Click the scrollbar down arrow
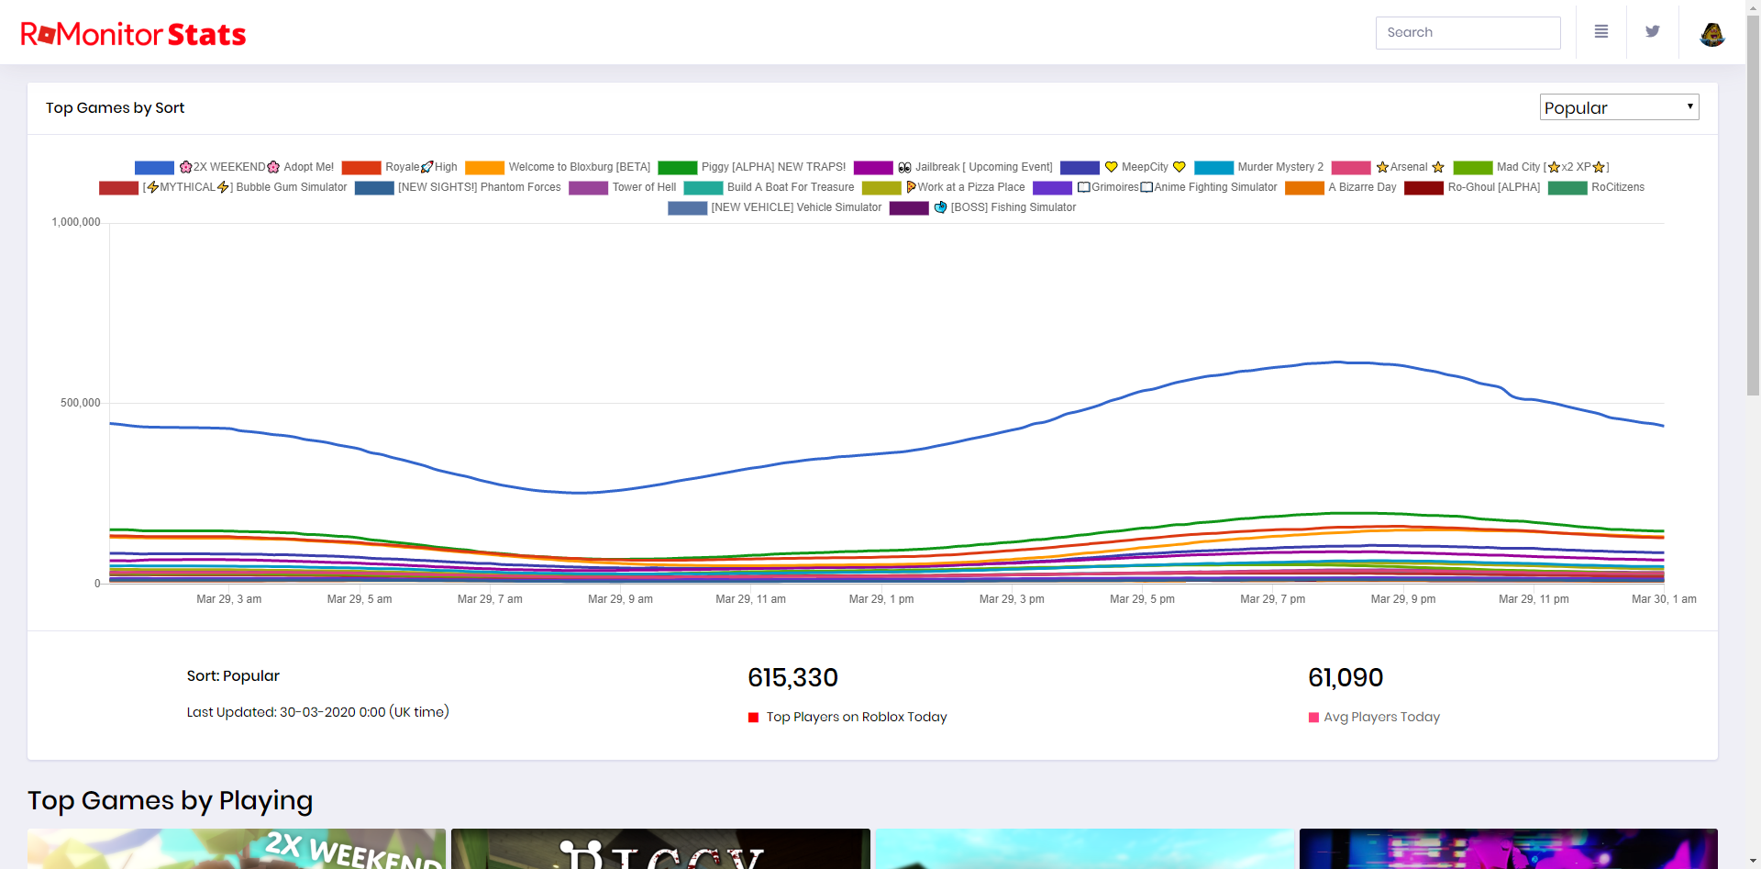1761x869 pixels. (x=1753, y=862)
